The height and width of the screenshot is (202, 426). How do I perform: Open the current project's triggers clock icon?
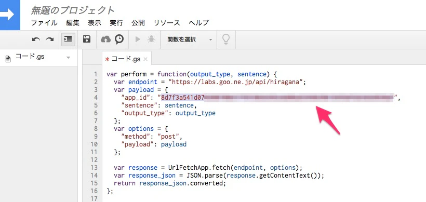click(x=119, y=39)
